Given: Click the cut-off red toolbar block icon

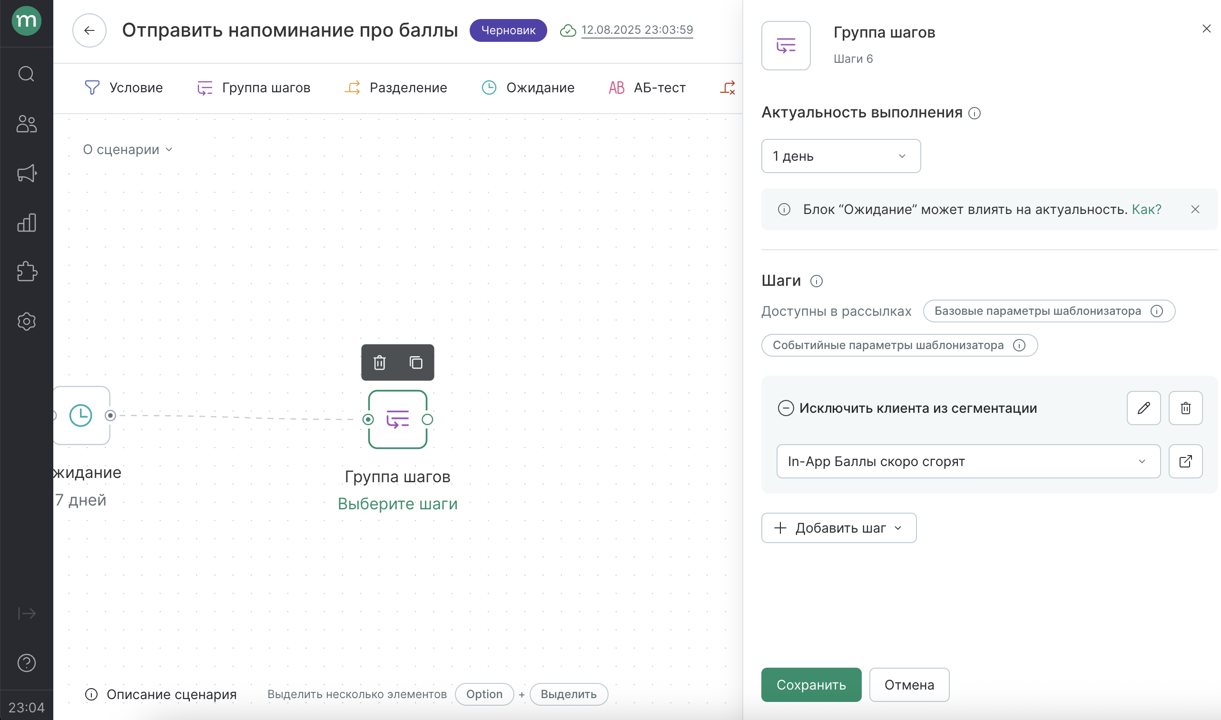Looking at the screenshot, I should pyautogui.click(x=727, y=88).
